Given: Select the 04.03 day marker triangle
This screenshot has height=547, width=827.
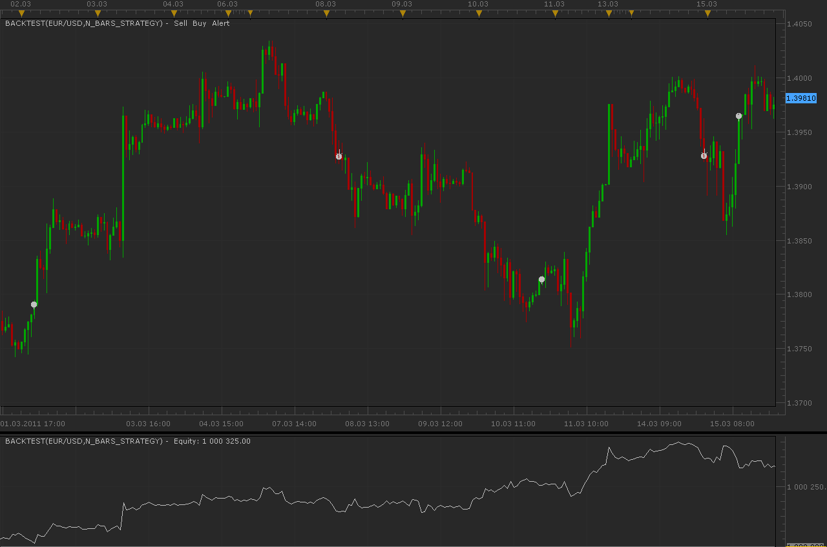Looking at the screenshot, I should (x=174, y=13).
